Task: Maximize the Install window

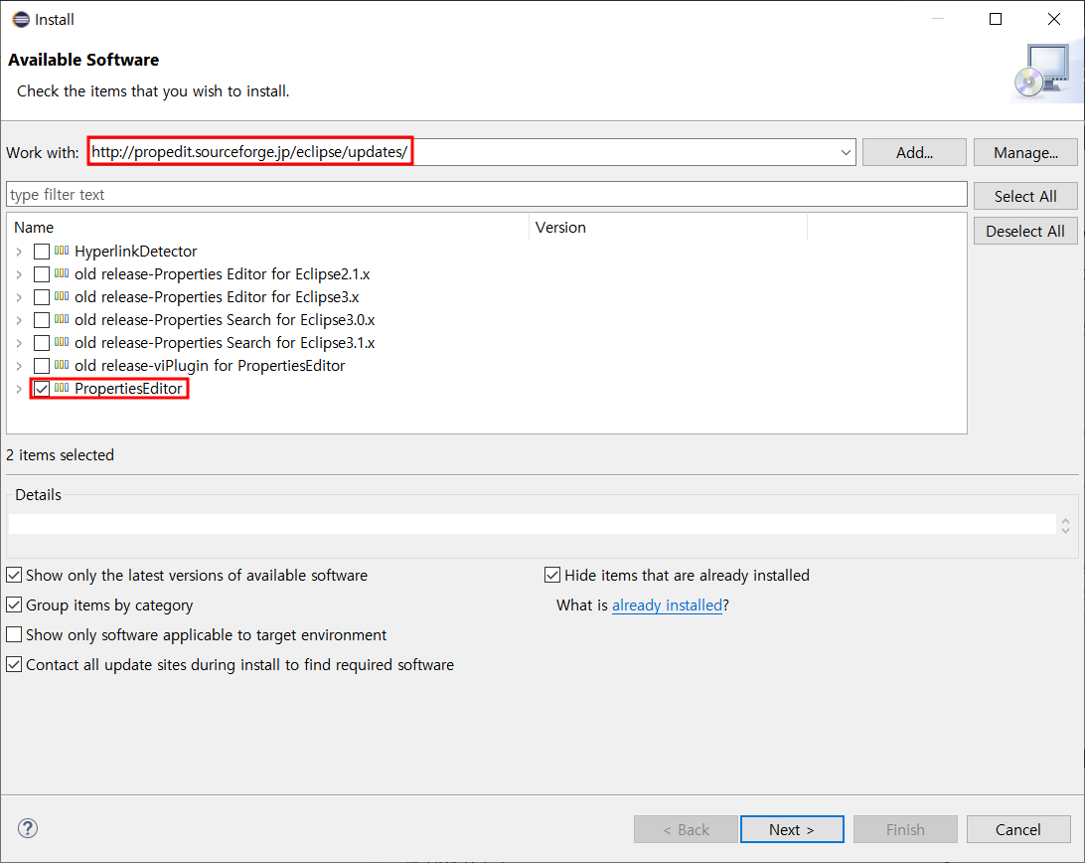Action: pyautogui.click(x=995, y=20)
